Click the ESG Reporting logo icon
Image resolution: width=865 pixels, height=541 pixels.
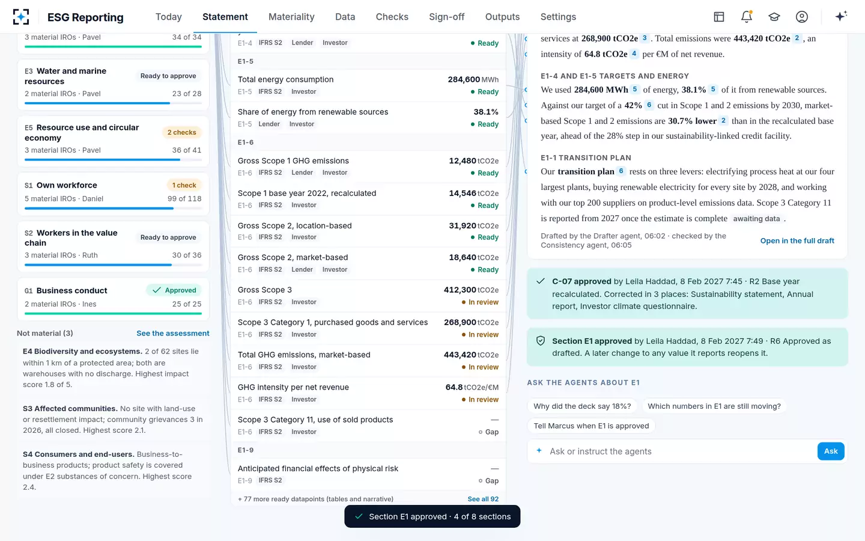pyautogui.click(x=21, y=17)
